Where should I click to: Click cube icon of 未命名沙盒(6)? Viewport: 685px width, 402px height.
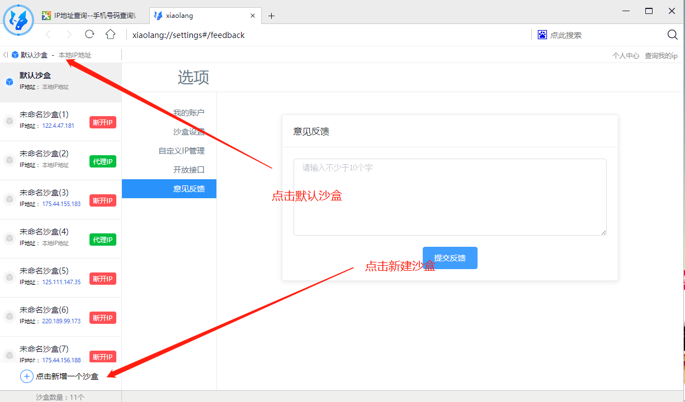(9, 317)
